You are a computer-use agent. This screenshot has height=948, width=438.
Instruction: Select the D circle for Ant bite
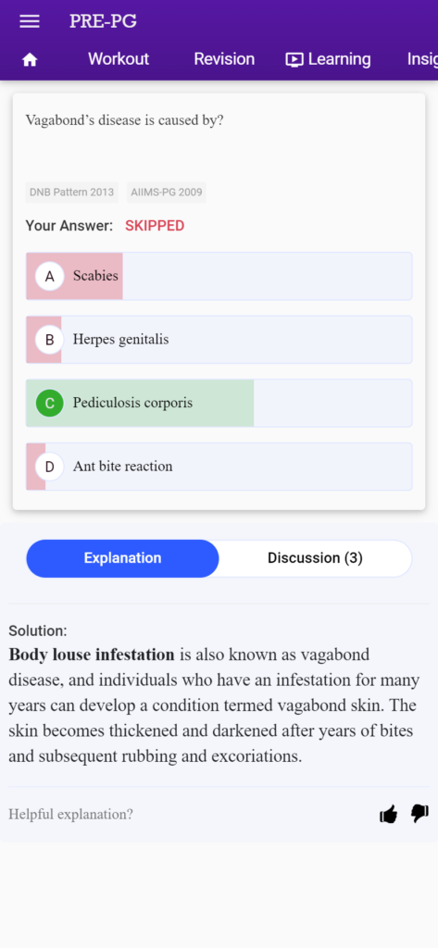point(50,467)
